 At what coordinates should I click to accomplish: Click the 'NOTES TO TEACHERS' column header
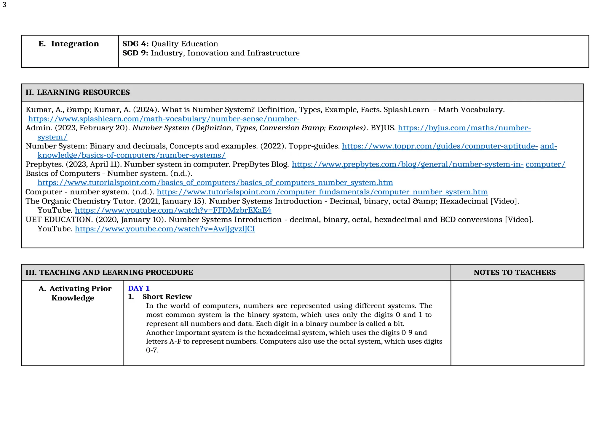[515, 272]
